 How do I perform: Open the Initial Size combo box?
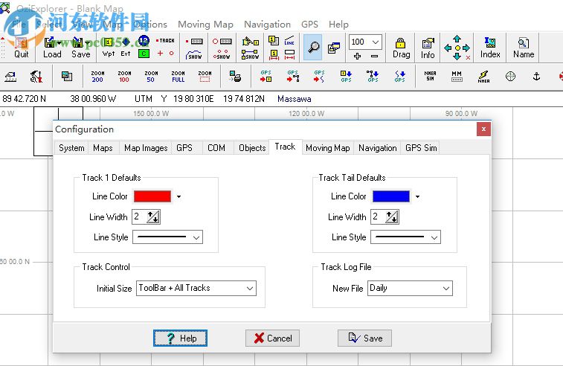(196, 288)
